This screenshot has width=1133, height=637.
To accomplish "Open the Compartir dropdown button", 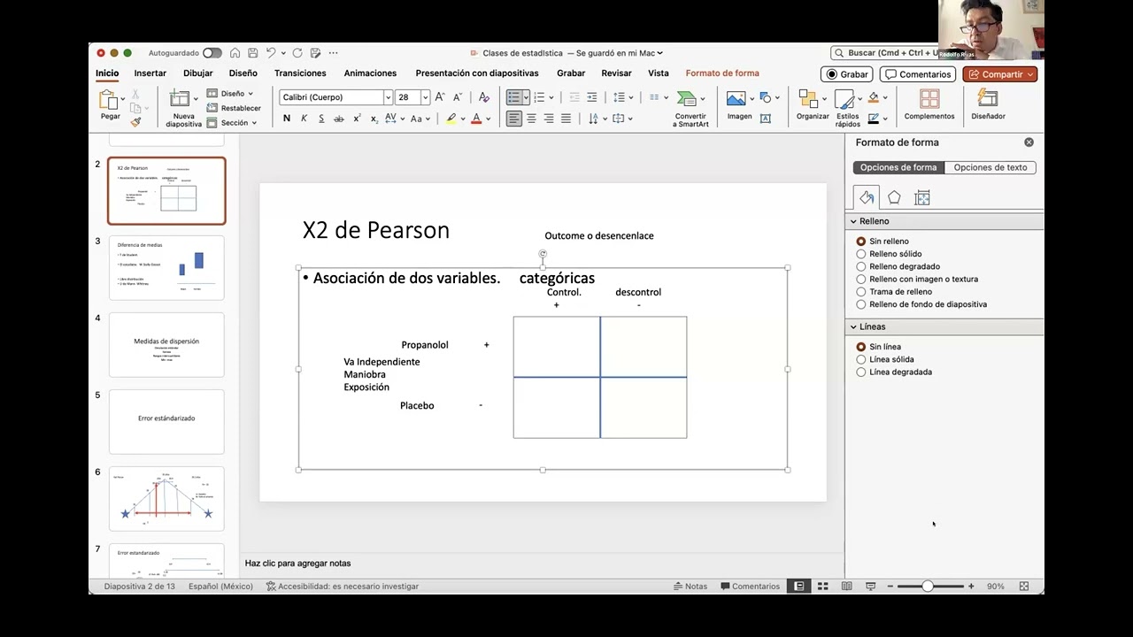I will 1000,74.
